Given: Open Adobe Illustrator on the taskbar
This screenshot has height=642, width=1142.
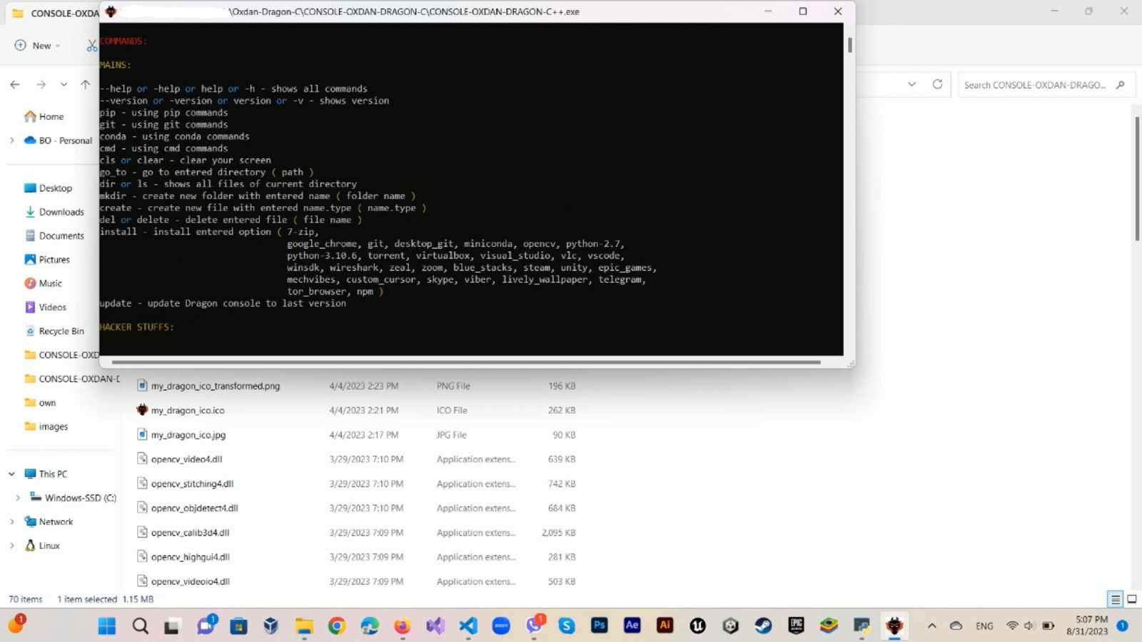Looking at the screenshot, I should click(x=664, y=626).
